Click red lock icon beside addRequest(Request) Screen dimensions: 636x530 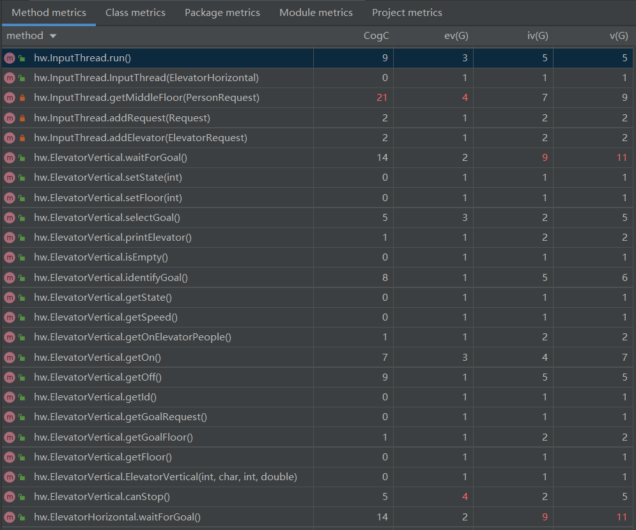point(22,118)
